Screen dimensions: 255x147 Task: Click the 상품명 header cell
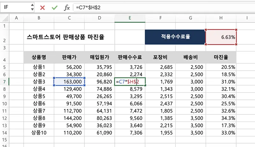[39, 57]
